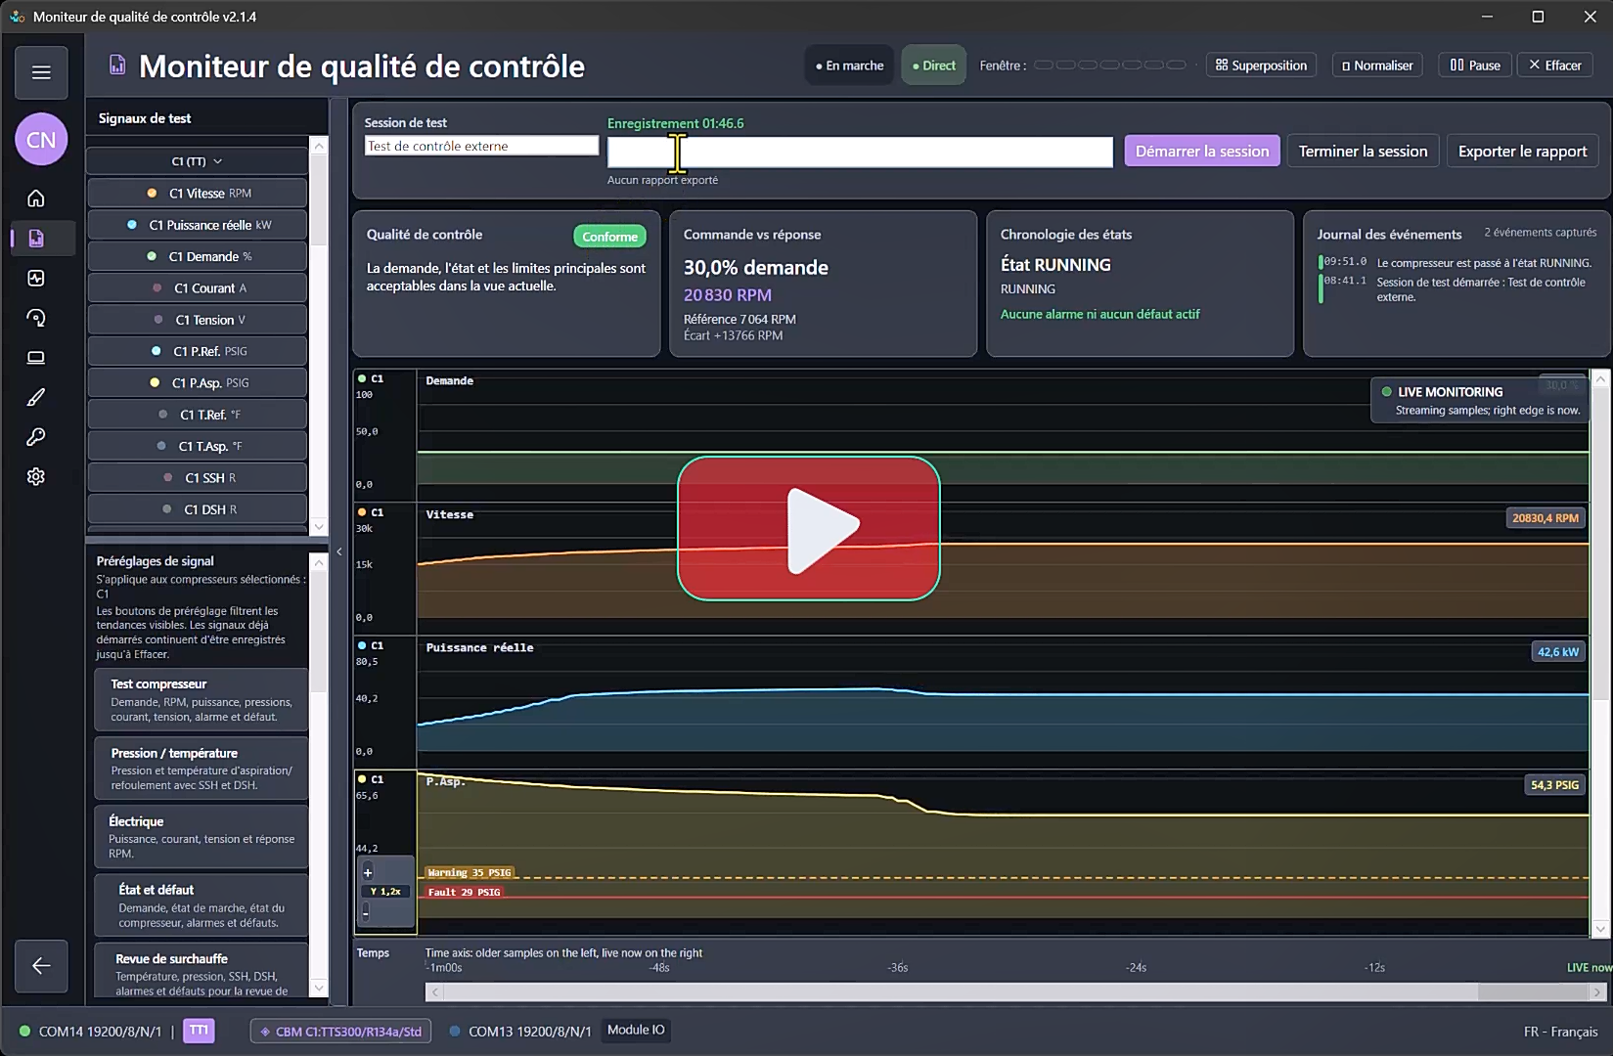Screen dimensions: 1613x1056
Task: Click Module IO in status bar
Action: tap(636, 1030)
